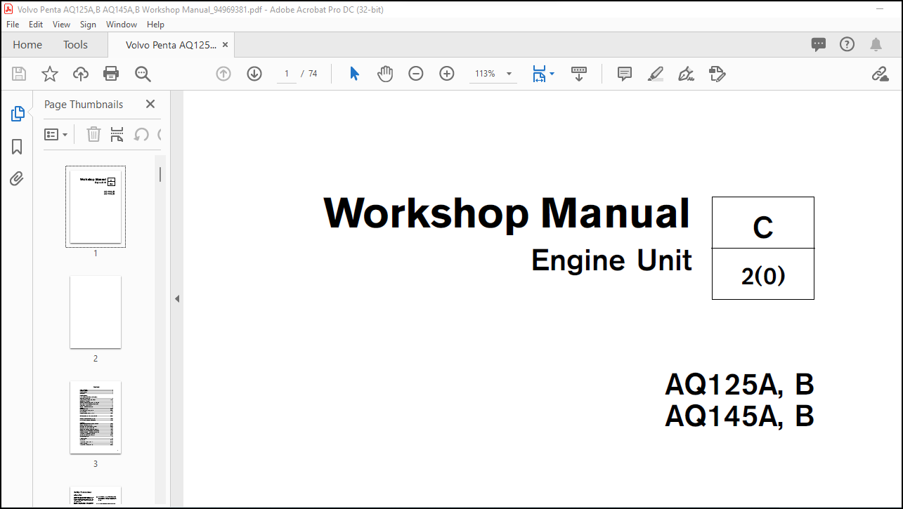903x509 pixels.
Task: Open the File menu
Action: [x=13, y=24]
